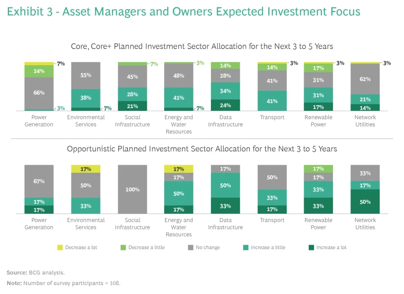404x294 pixels.
Task: Click the 50% dark green Network Utilities segment
Action: (365, 202)
